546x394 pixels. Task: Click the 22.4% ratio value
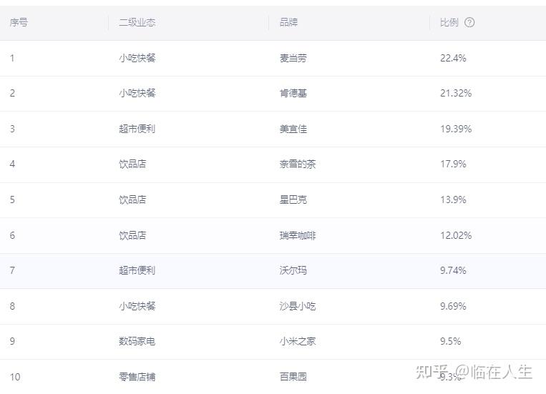click(453, 58)
